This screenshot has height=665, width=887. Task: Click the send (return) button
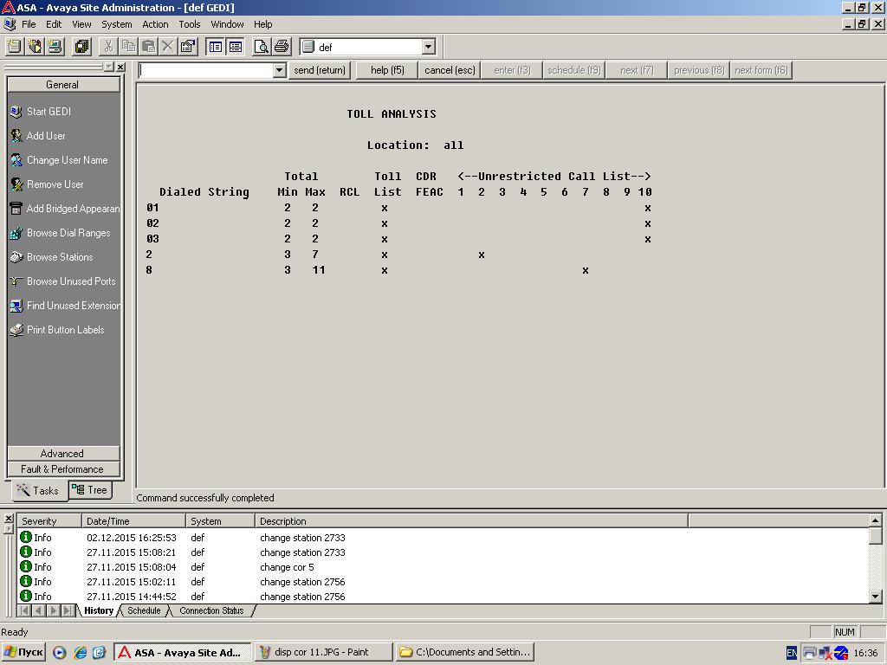tap(320, 70)
